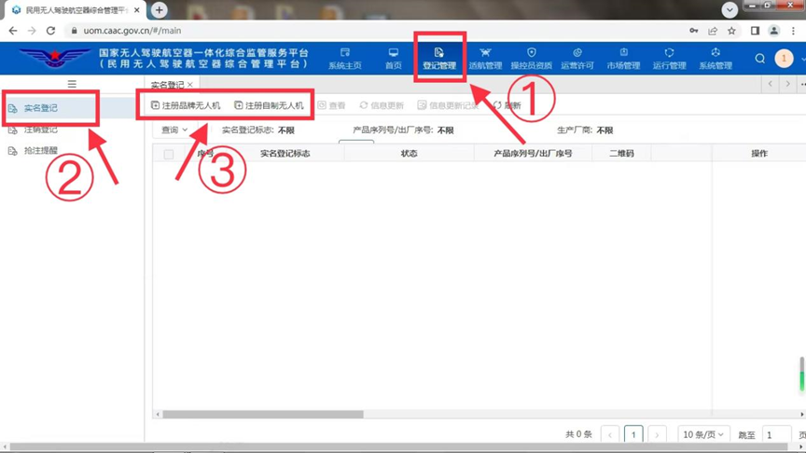Click the search magnifier in header
Screen dimensions: 806x453
coord(759,59)
